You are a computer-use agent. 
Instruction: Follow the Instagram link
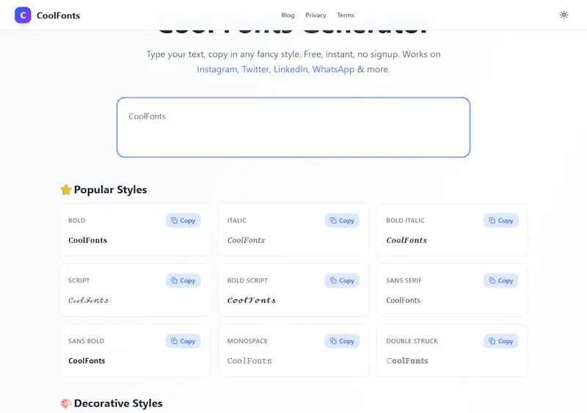click(217, 69)
